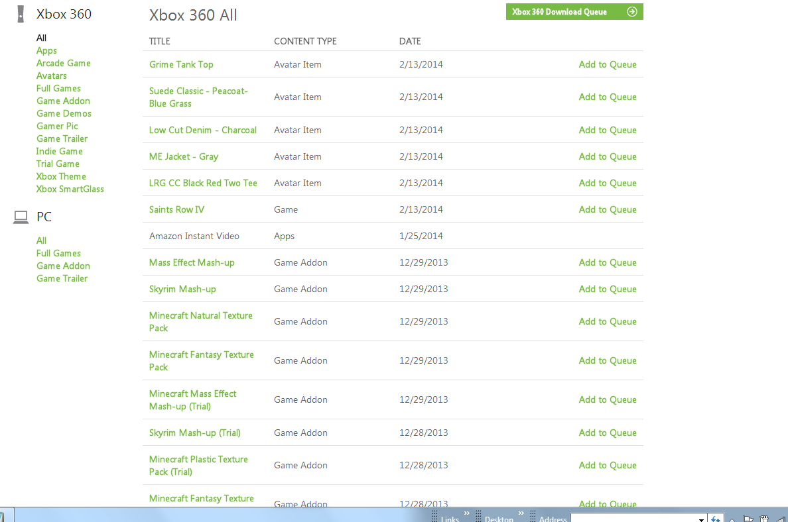Filter Xbox 360 by Game Trailer
The image size is (788, 522).
[x=62, y=138]
